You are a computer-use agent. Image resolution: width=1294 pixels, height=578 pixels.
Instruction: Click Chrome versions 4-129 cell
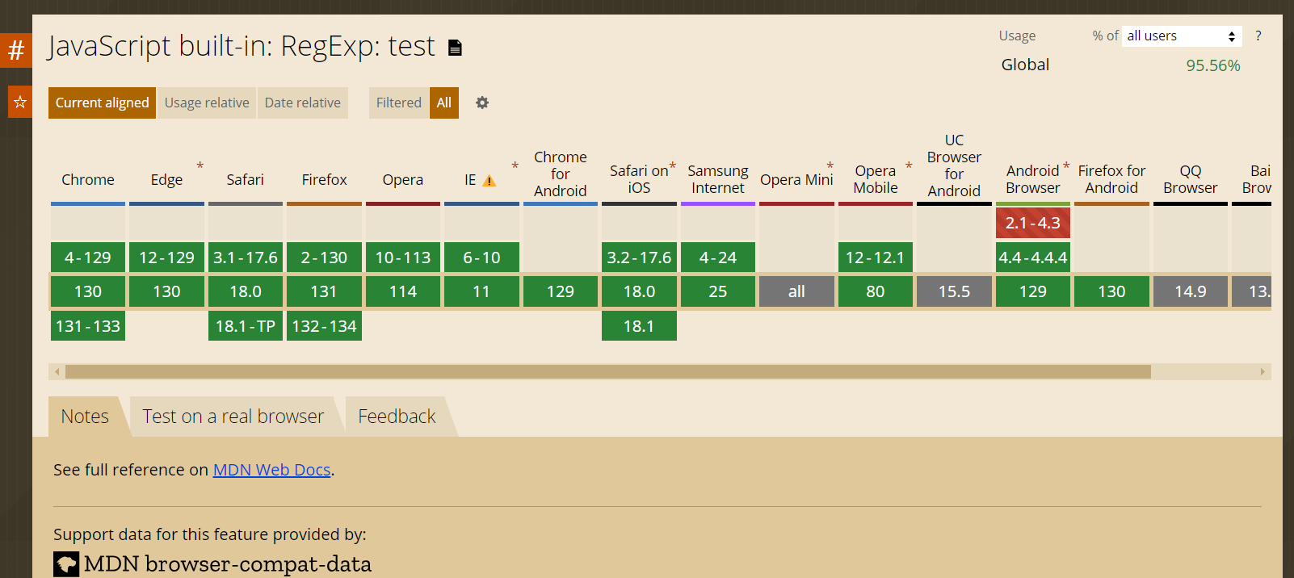pos(88,258)
